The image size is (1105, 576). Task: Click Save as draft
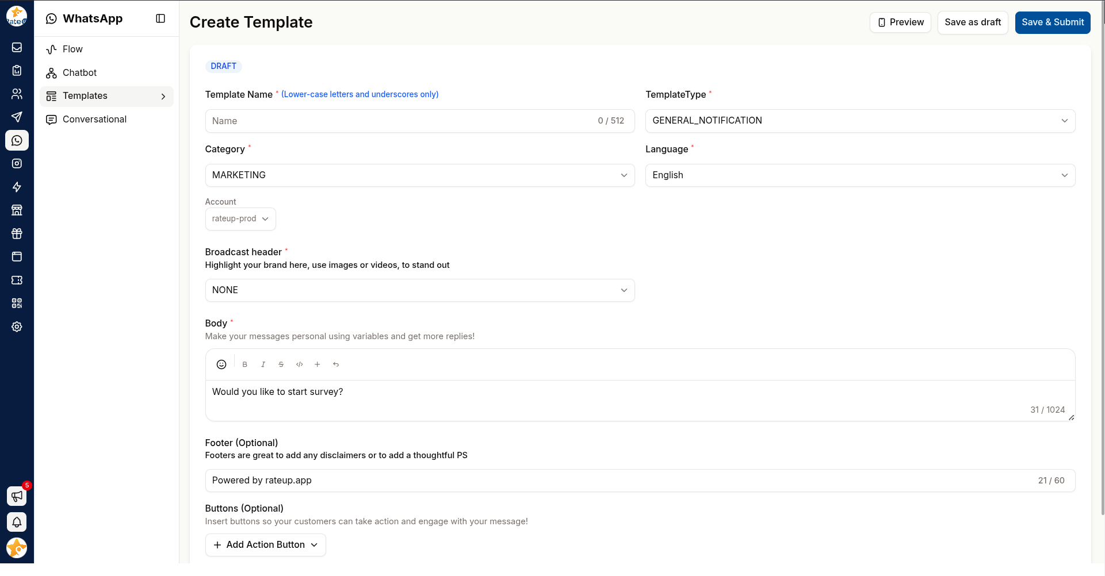[973, 22]
